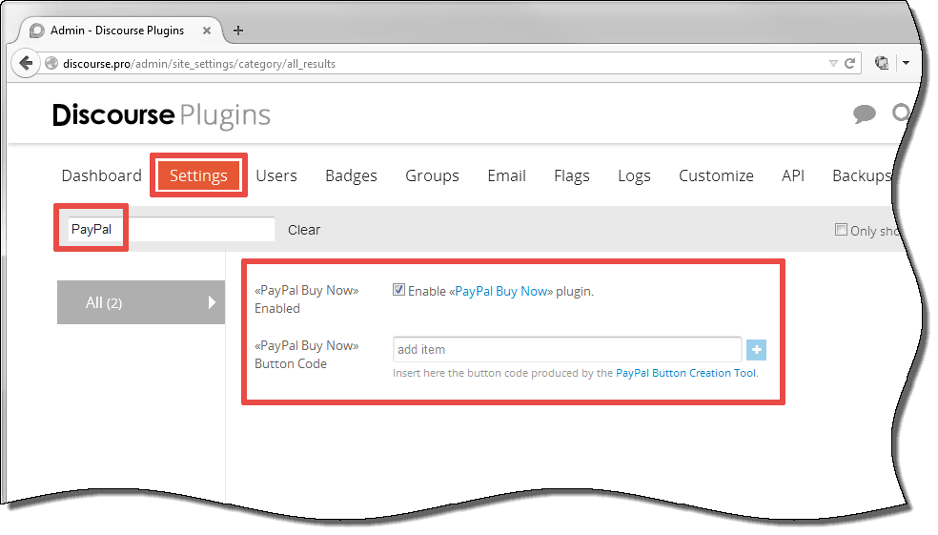Image resolution: width=938 pixels, height=535 pixels.
Task: Toggle the 'Only show' checkbox
Action: pos(841,229)
